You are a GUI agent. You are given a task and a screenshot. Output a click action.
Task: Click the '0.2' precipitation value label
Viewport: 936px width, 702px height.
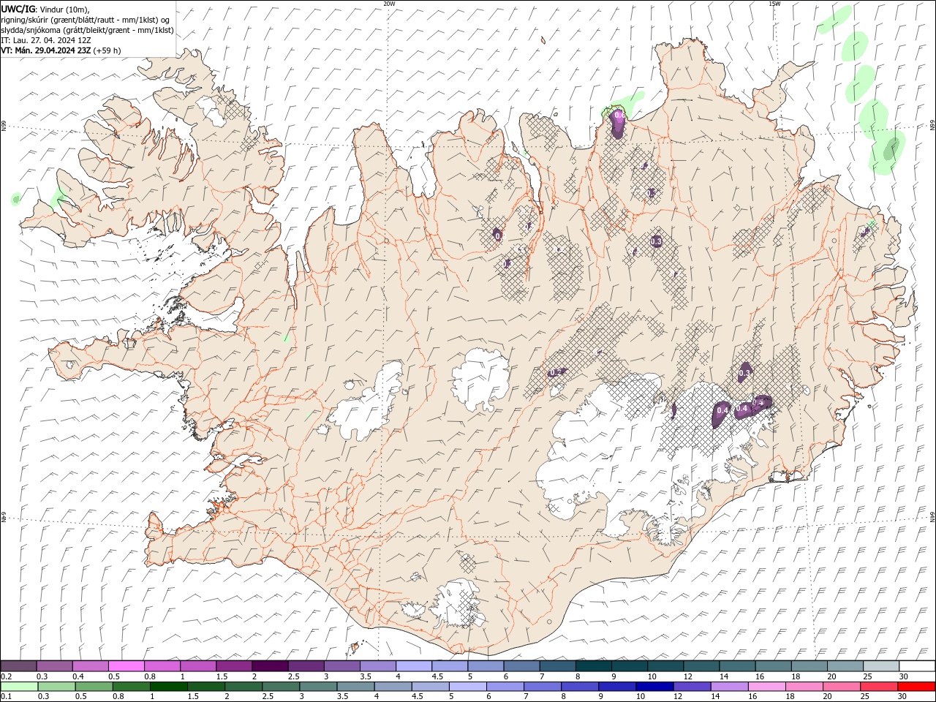[555, 372]
